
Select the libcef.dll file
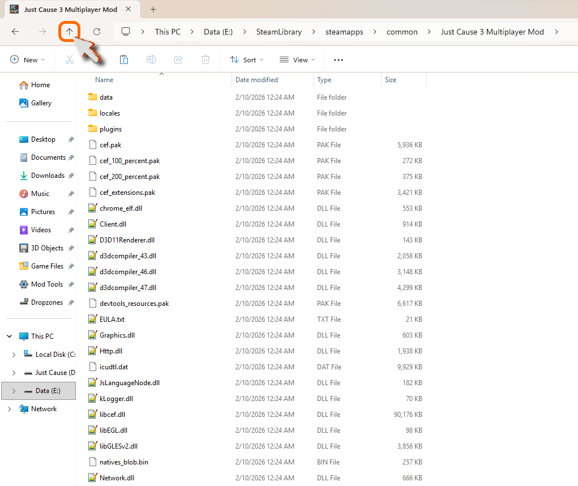pyautogui.click(x=112, y=415)
